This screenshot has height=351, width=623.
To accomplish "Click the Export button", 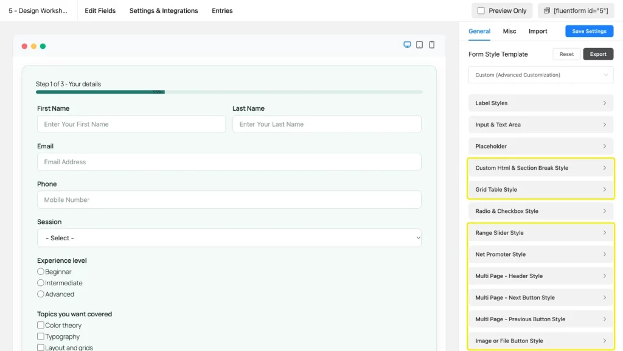I will point(598,54).
